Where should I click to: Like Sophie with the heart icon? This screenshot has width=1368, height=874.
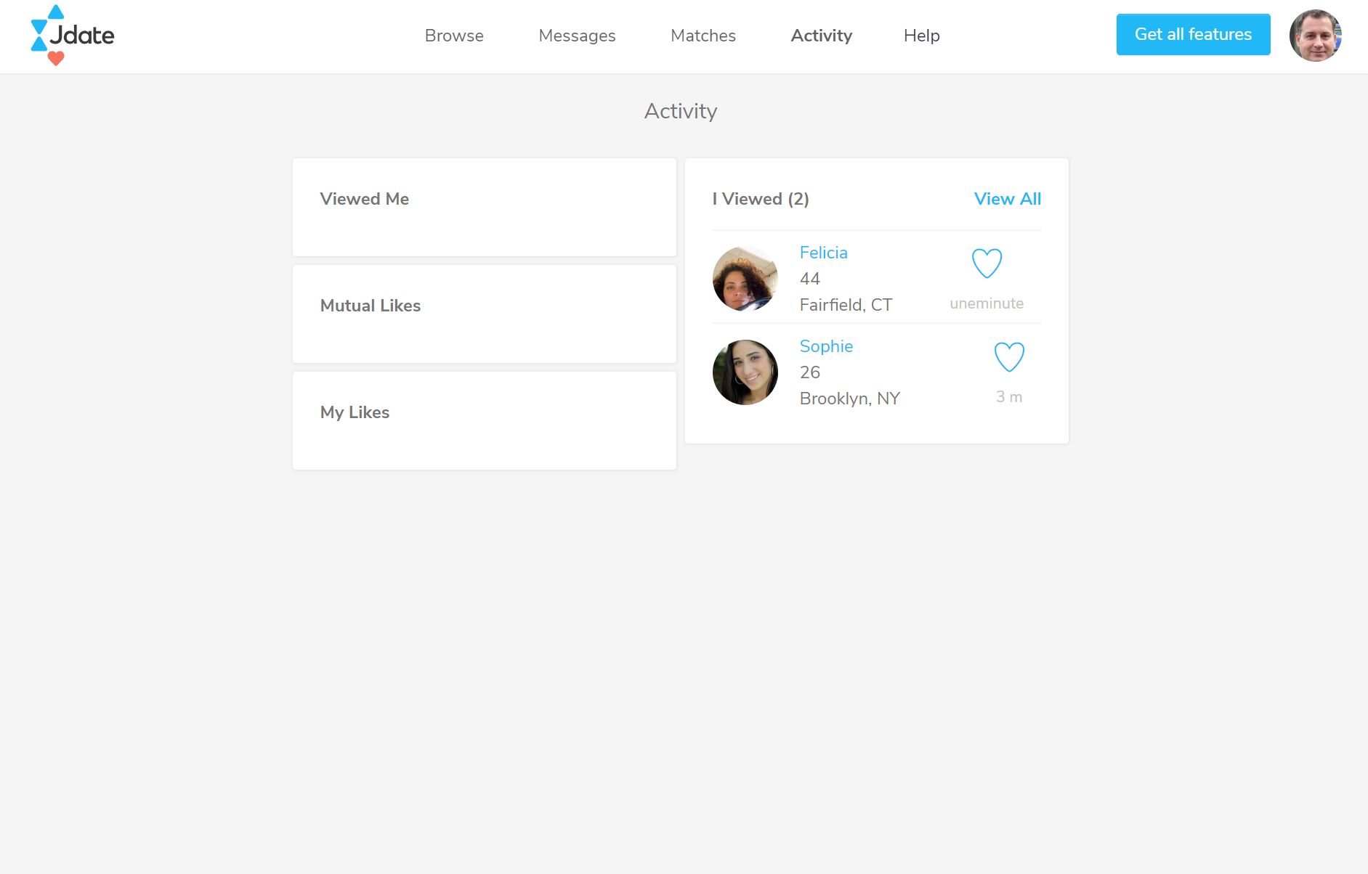pos(1009,357)
